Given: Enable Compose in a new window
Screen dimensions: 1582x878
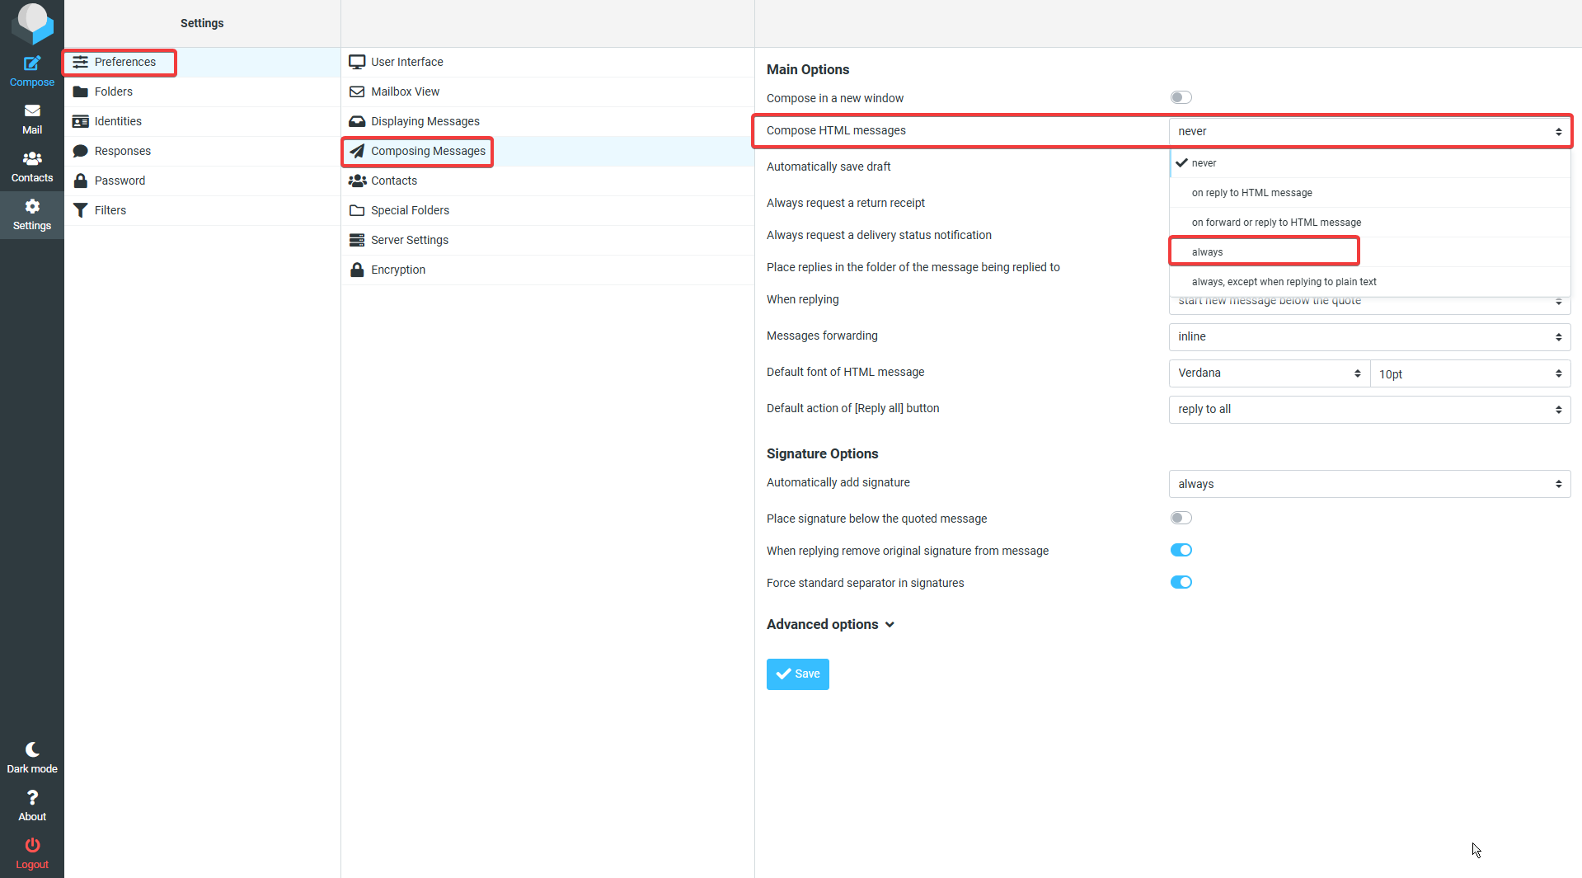Looking at the screenshot, I should point(1181,97).
